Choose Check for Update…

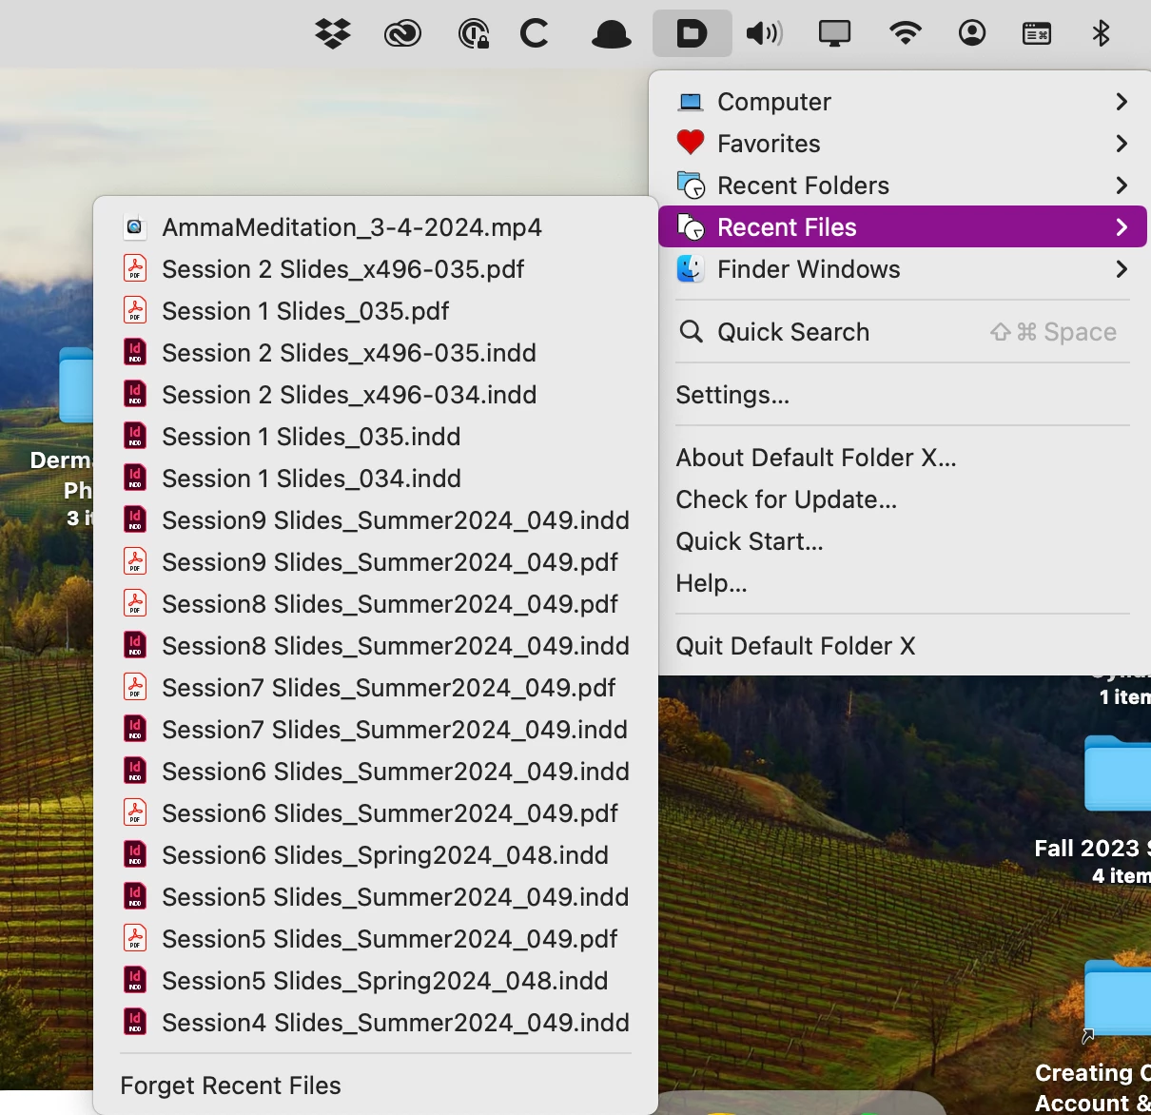902,499
